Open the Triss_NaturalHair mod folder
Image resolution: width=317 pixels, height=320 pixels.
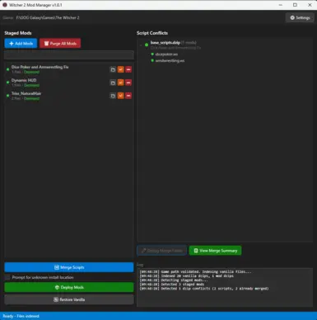pos(113,96)
